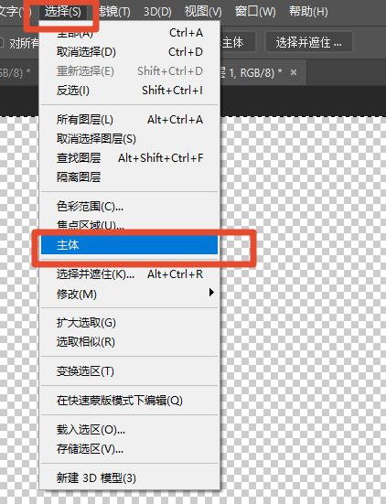This screenshot has height=504, width=386.
Task: Choose 变换选区(T) menu entry
Action: [x=130, y=371]
